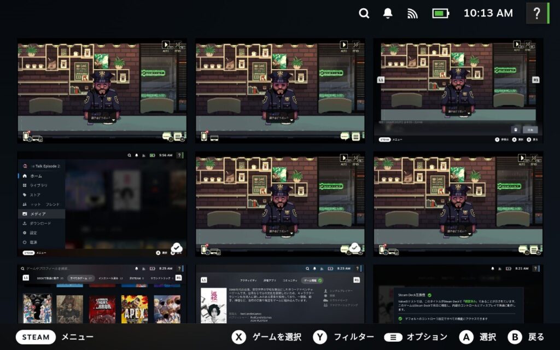Toggle the checkmark on the selected police officer screenshot
This screenshot has width=560, height=350.
coord(355,248)
